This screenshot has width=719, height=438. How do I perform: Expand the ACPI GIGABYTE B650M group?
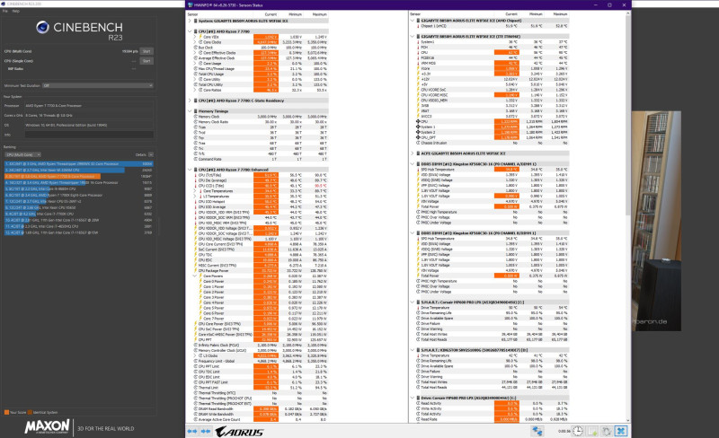pos(413,153)
